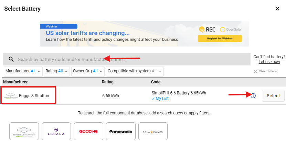The image size is (286, 143).
Task: Pick the Panasonic manufacturer logo
Action: 121,131
